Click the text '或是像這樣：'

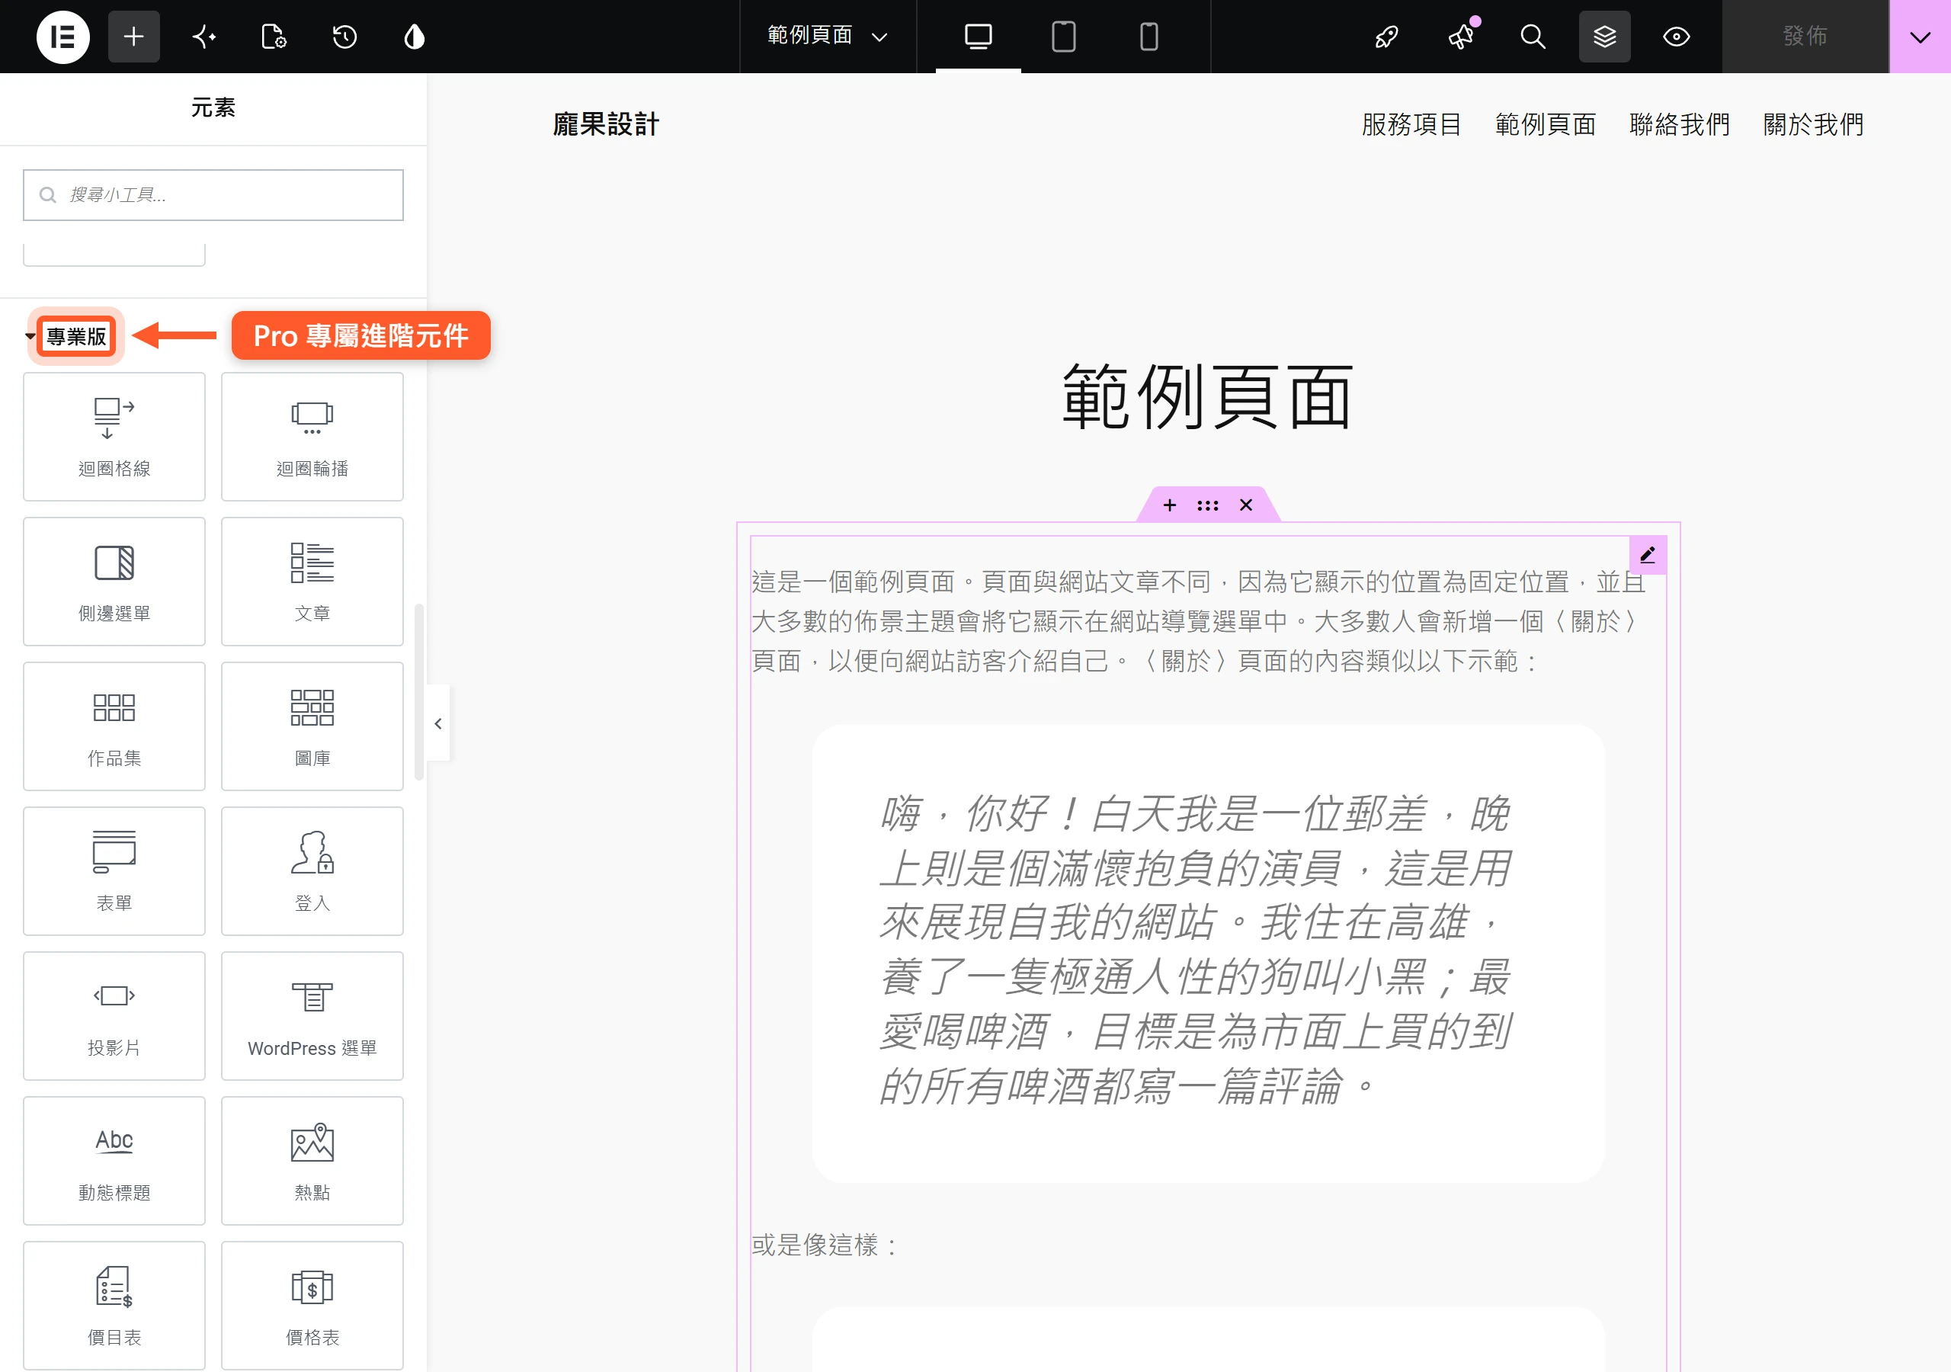click(x=825, y=1245)
